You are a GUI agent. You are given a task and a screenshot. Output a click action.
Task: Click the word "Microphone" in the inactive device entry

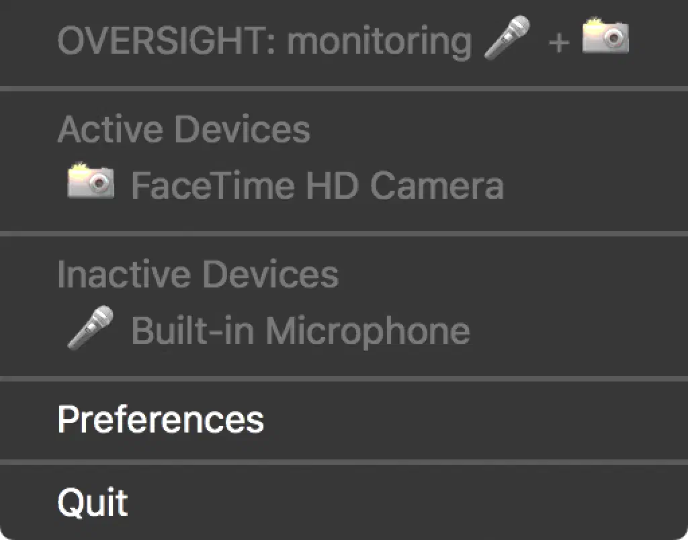click(x=367, y=330)
